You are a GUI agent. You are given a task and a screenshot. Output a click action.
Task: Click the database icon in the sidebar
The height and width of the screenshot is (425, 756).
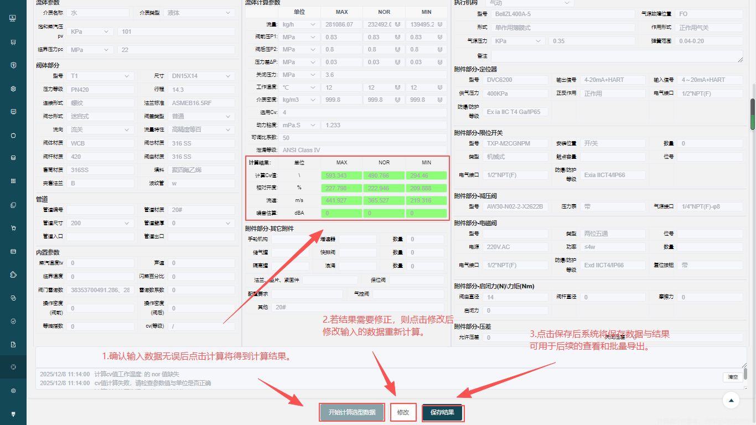pyautogui.click(x=13, y=157)
